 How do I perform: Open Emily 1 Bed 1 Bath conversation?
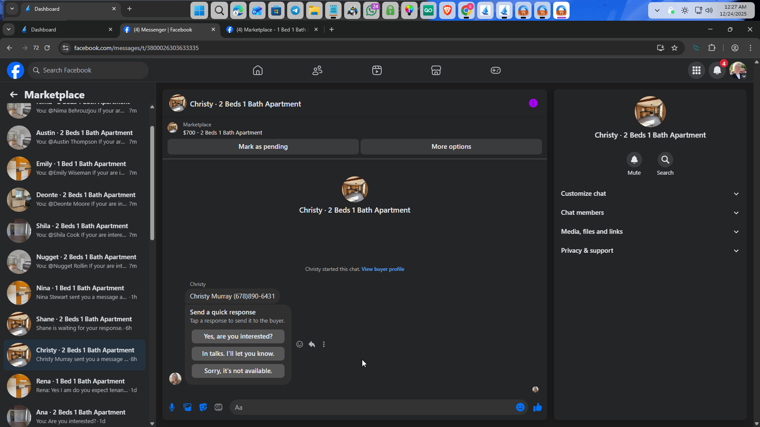coord(75,168)
